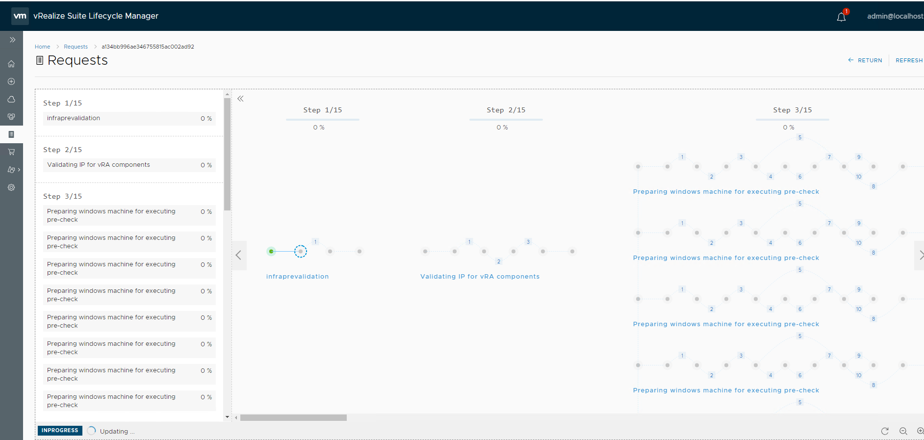Zoom in the diagram with the magnifier-plus icon
The image size is (924, 440).
click(x=920, y=431)
